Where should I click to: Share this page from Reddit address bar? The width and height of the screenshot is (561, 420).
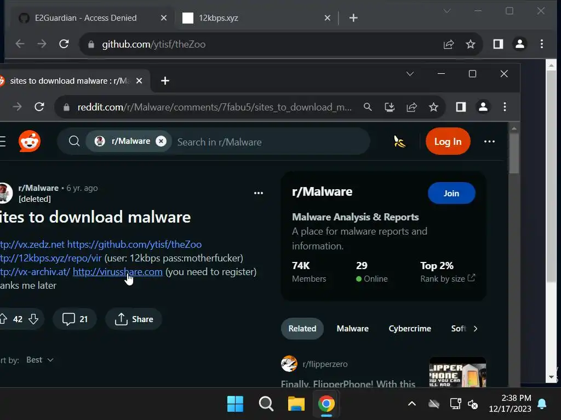(411, 107)
